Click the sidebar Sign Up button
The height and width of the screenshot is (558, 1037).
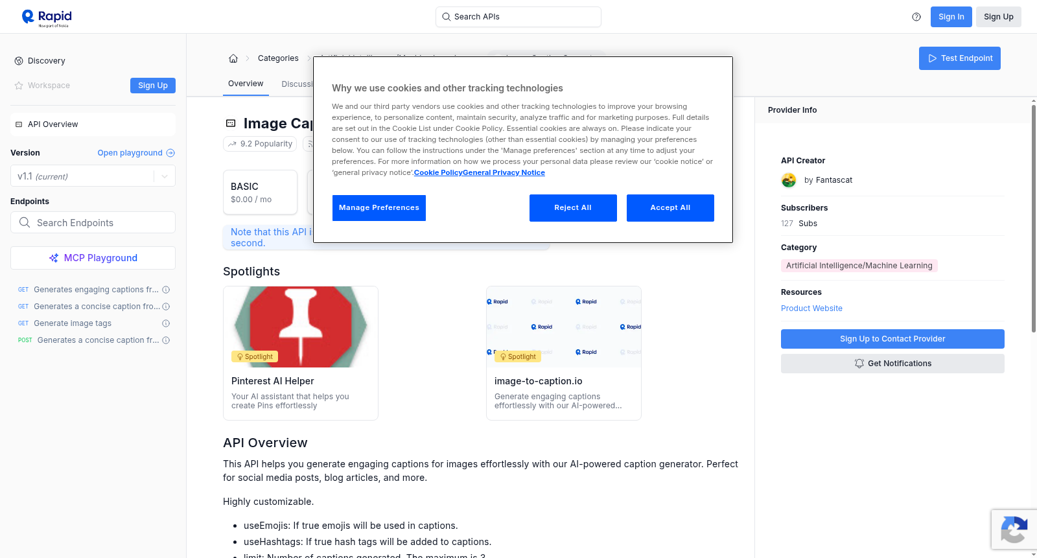[153, 86]
